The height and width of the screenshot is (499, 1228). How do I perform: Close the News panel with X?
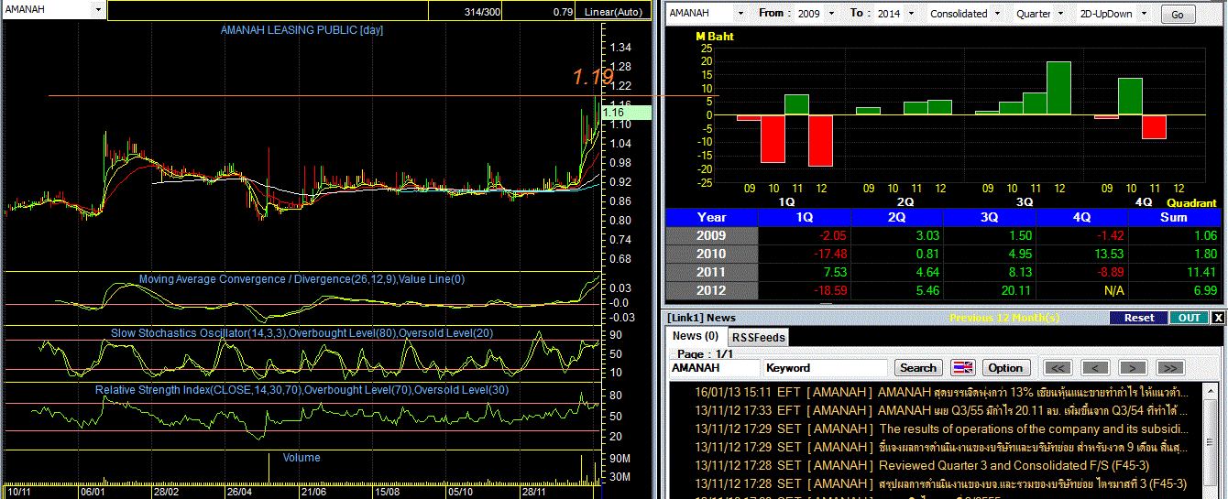[1218, 318]
